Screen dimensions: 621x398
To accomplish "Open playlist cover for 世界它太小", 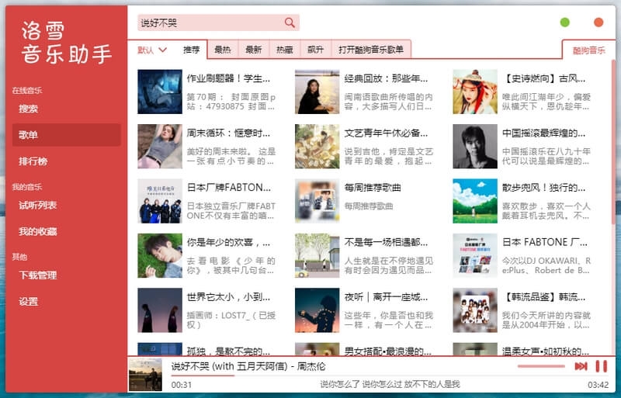I will point(160,310).
